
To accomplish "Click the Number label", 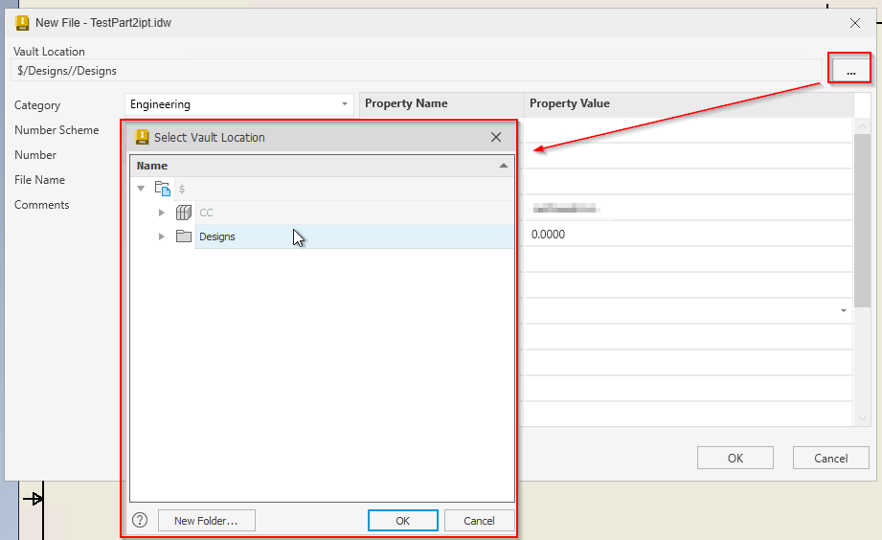I will tap(34, 155).
